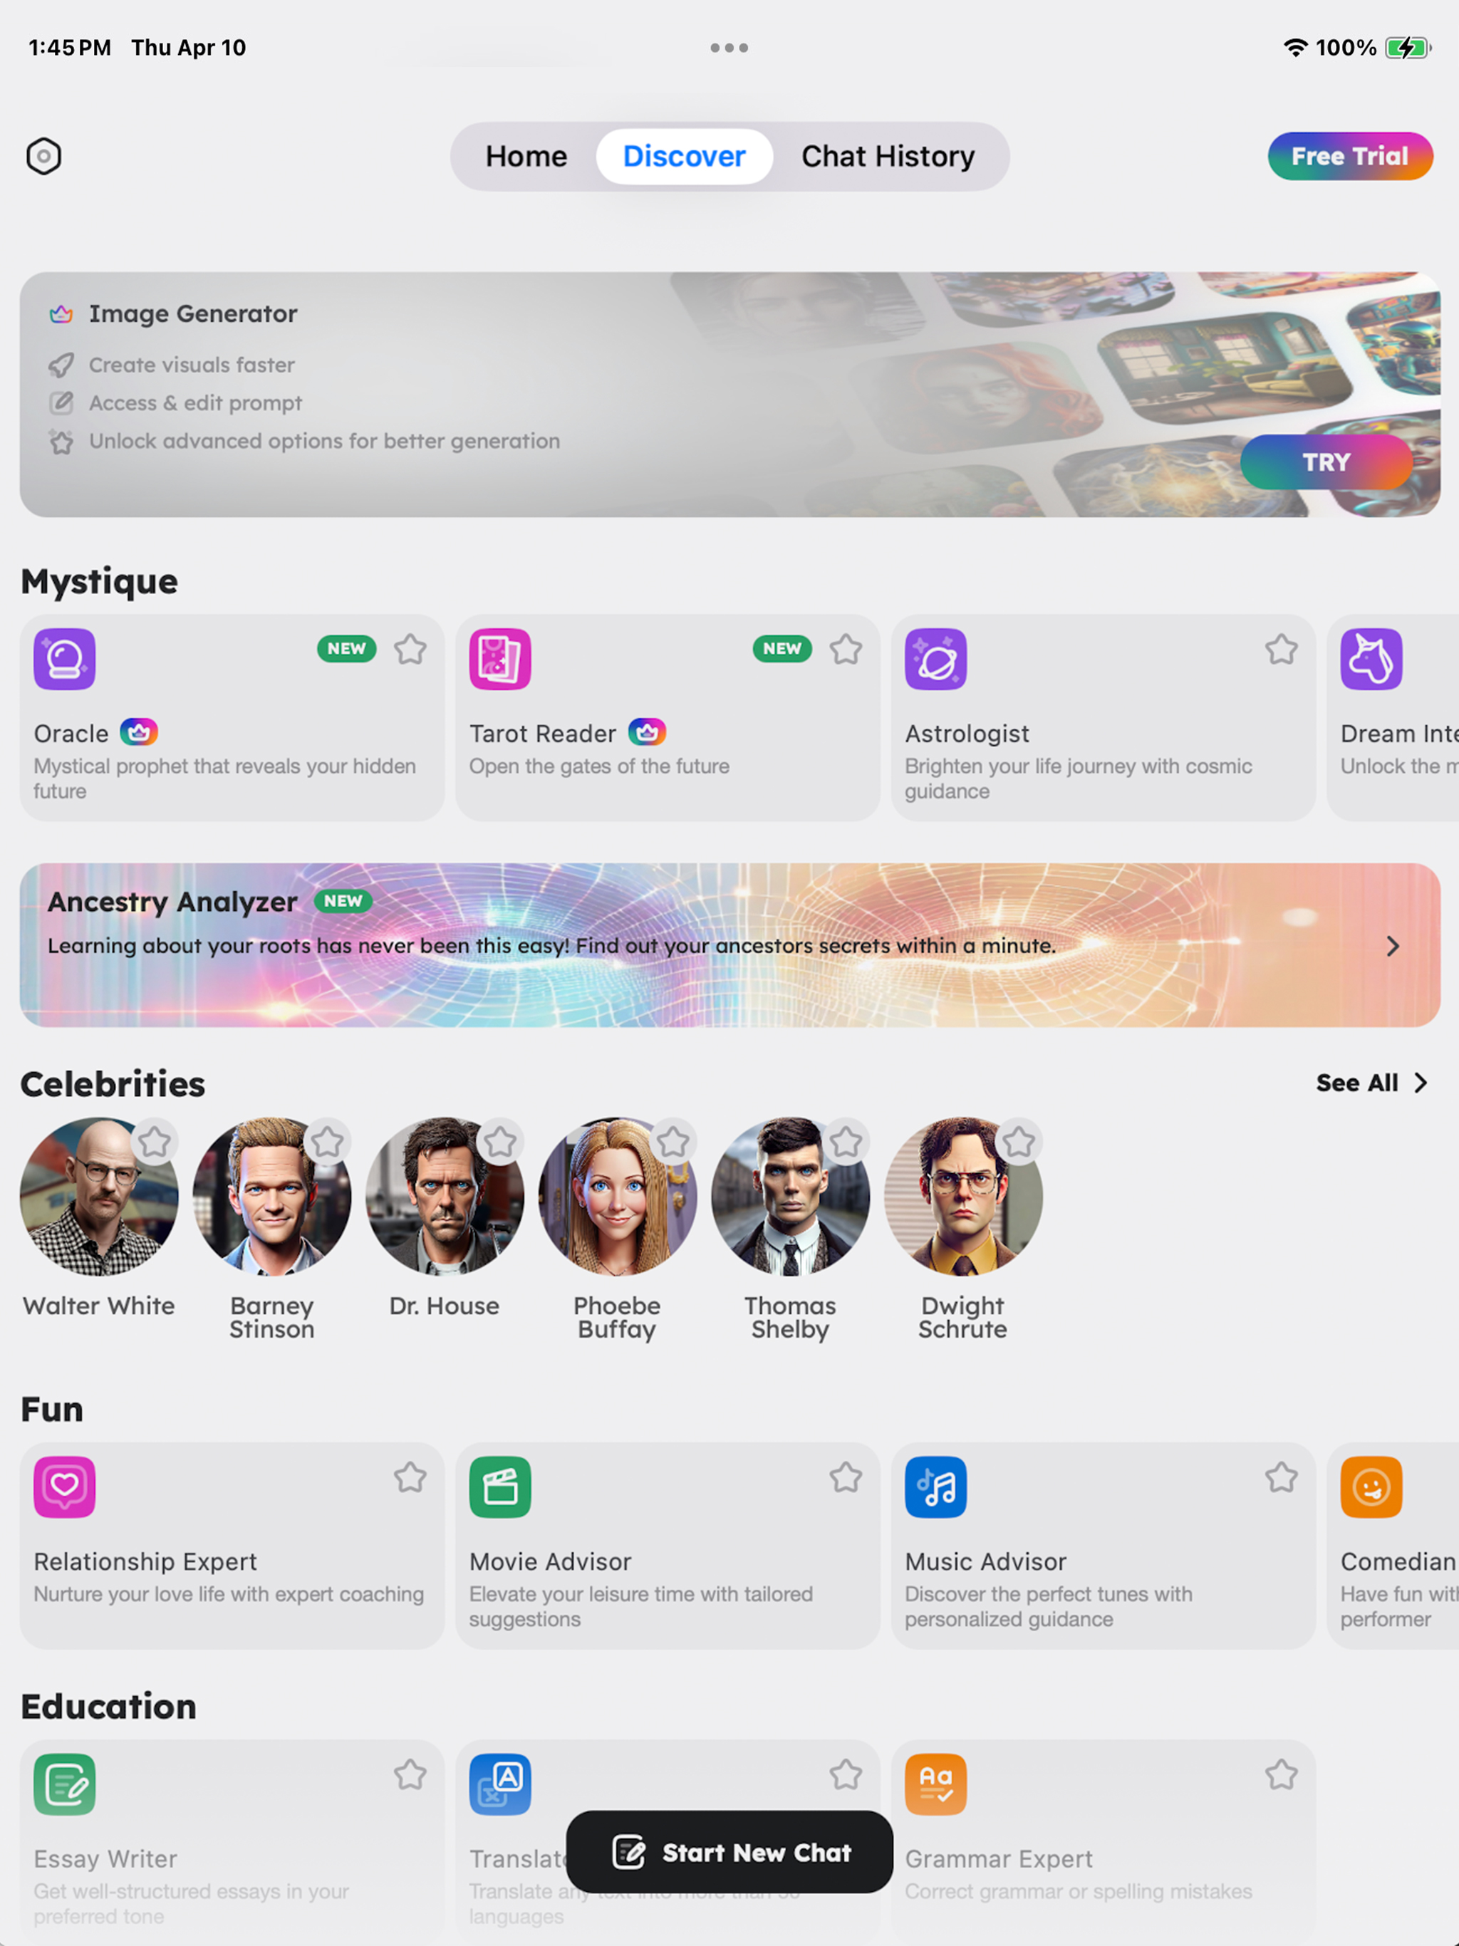1459x1946 pixels.
Task: Open settings hexagon icon
Action: (x=43, y=157)
